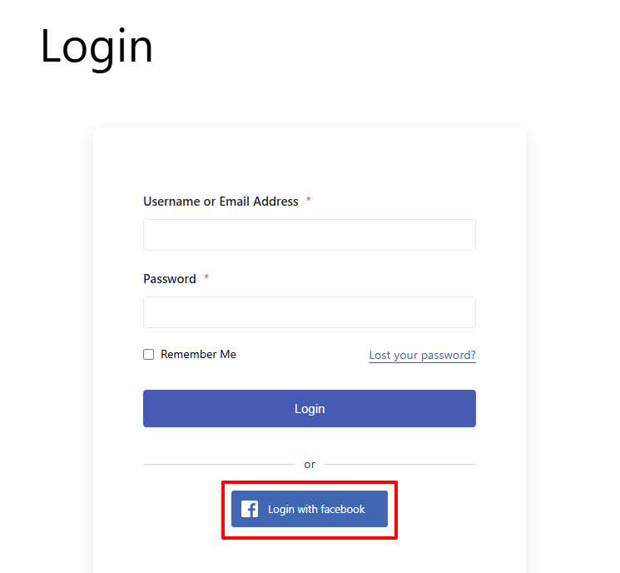Click the divider line left of "or"
The image size is (620, 573).
pyautogui.click(x=218, y=464)
